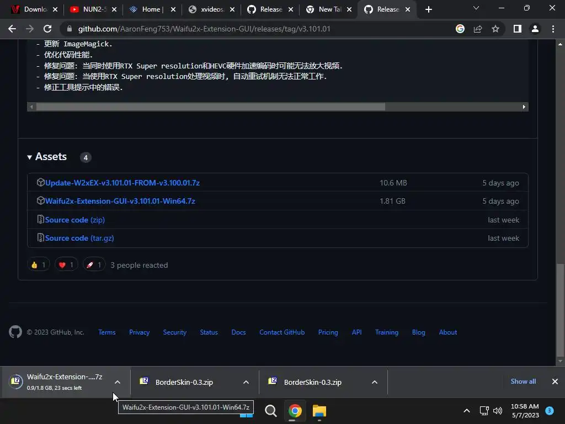Toggle the heart reaction
565x424 pixels.
[66, 265]
